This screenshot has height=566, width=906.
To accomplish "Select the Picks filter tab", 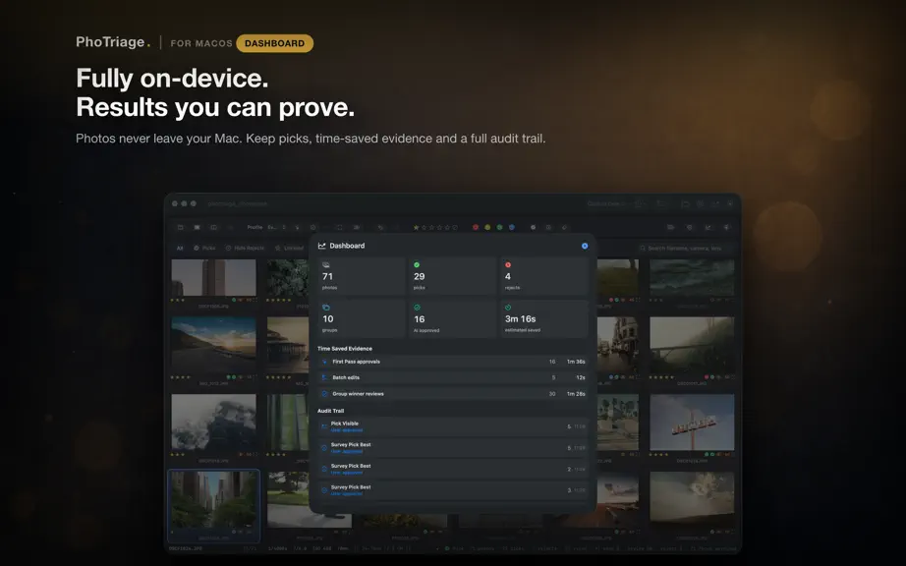I will tap(204, 249).
